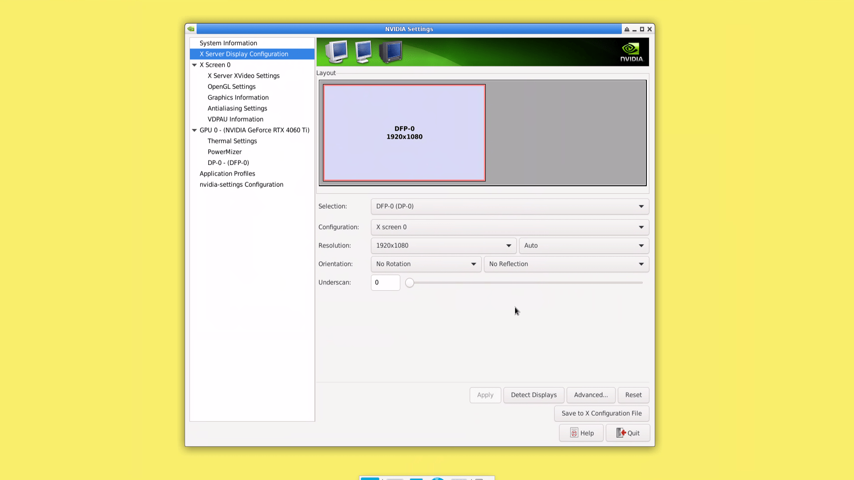Click Detect Displays button
Screen dimensions: 854x480
pos(534,395)
